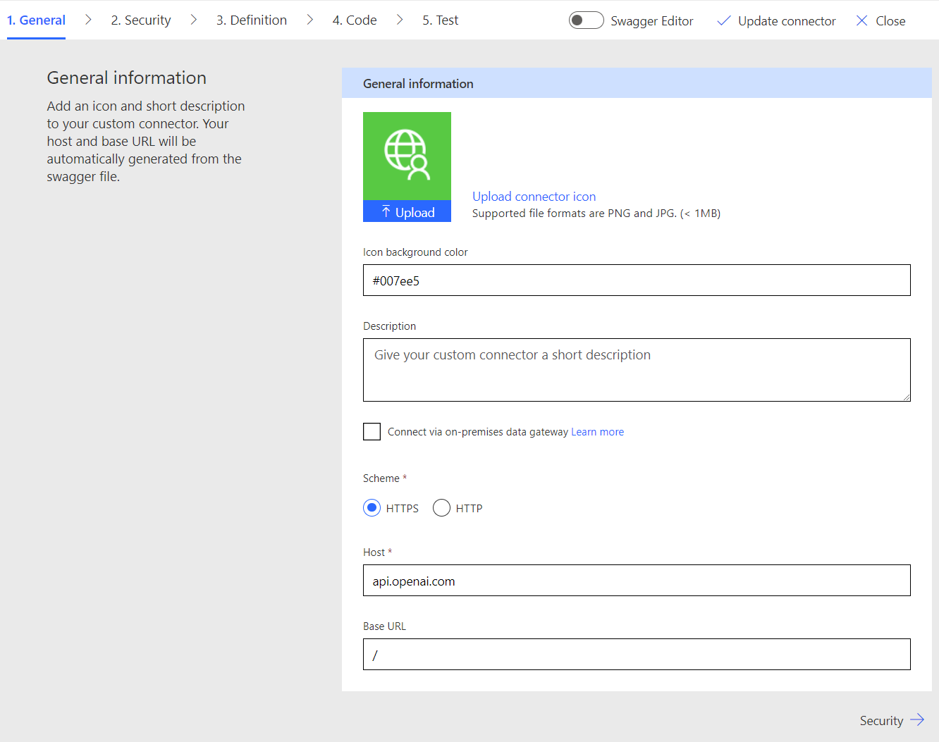Click the Update connector checkmark icon

(723, 21)
